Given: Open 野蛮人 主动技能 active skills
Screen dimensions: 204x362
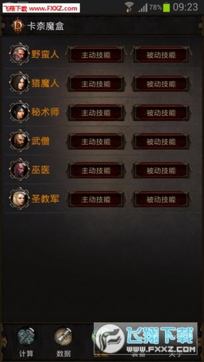Looking at the screenshot, I should coord(96,54).
